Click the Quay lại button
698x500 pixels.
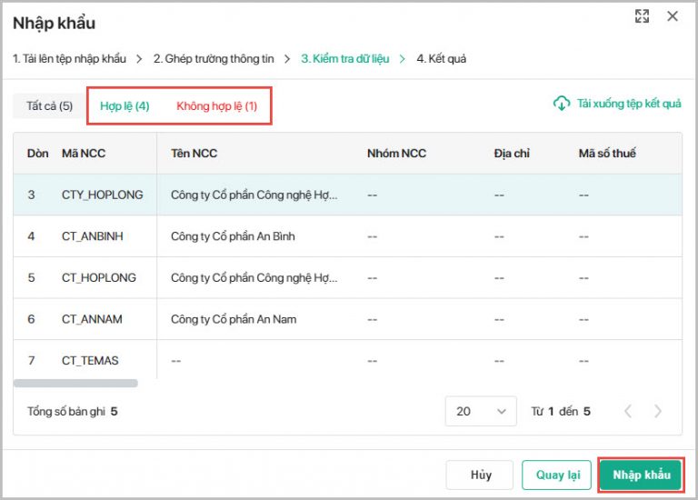[x=556, y=475]
